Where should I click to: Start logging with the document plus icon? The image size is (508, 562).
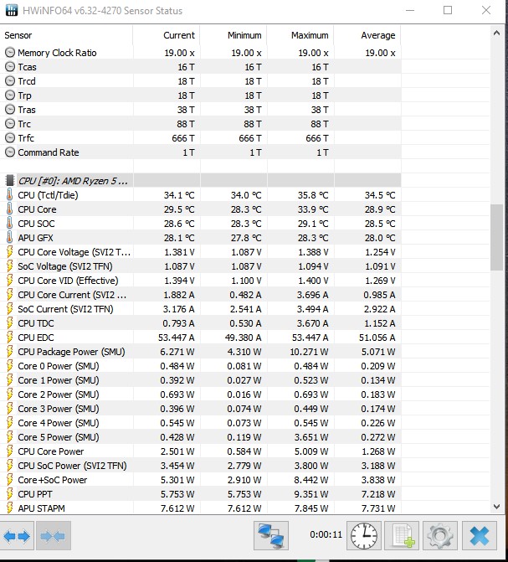[403, 536]
